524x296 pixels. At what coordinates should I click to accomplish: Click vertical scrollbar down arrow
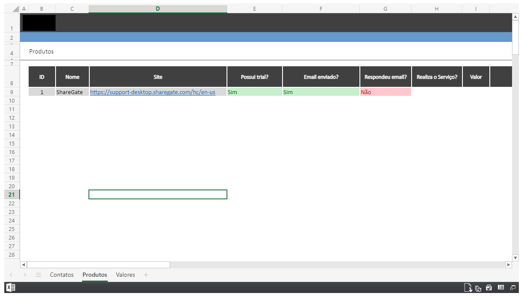pyautogui.click(x=515, y=258)
